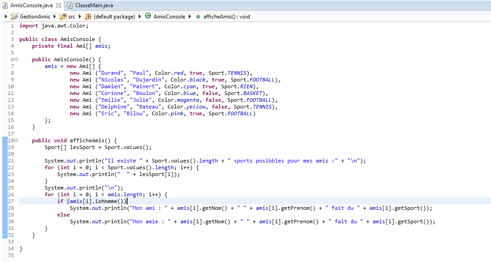This screenshot has height=262, width=491.
Task: Click the (default package) breadcrumb label
Action: 114,17
